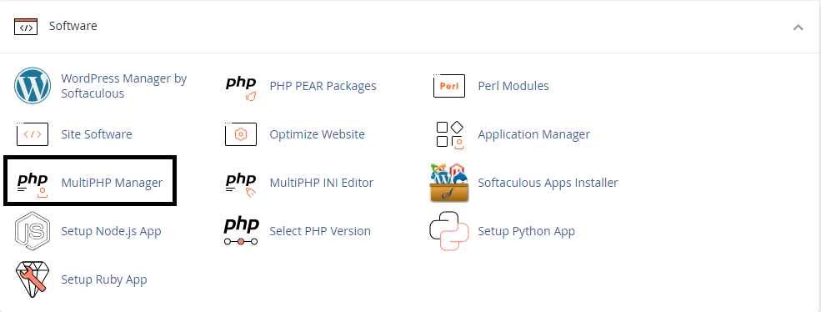Click the Software section header icon
The width and height of the screenshot is (821, 312).
[x=26, y=26]
